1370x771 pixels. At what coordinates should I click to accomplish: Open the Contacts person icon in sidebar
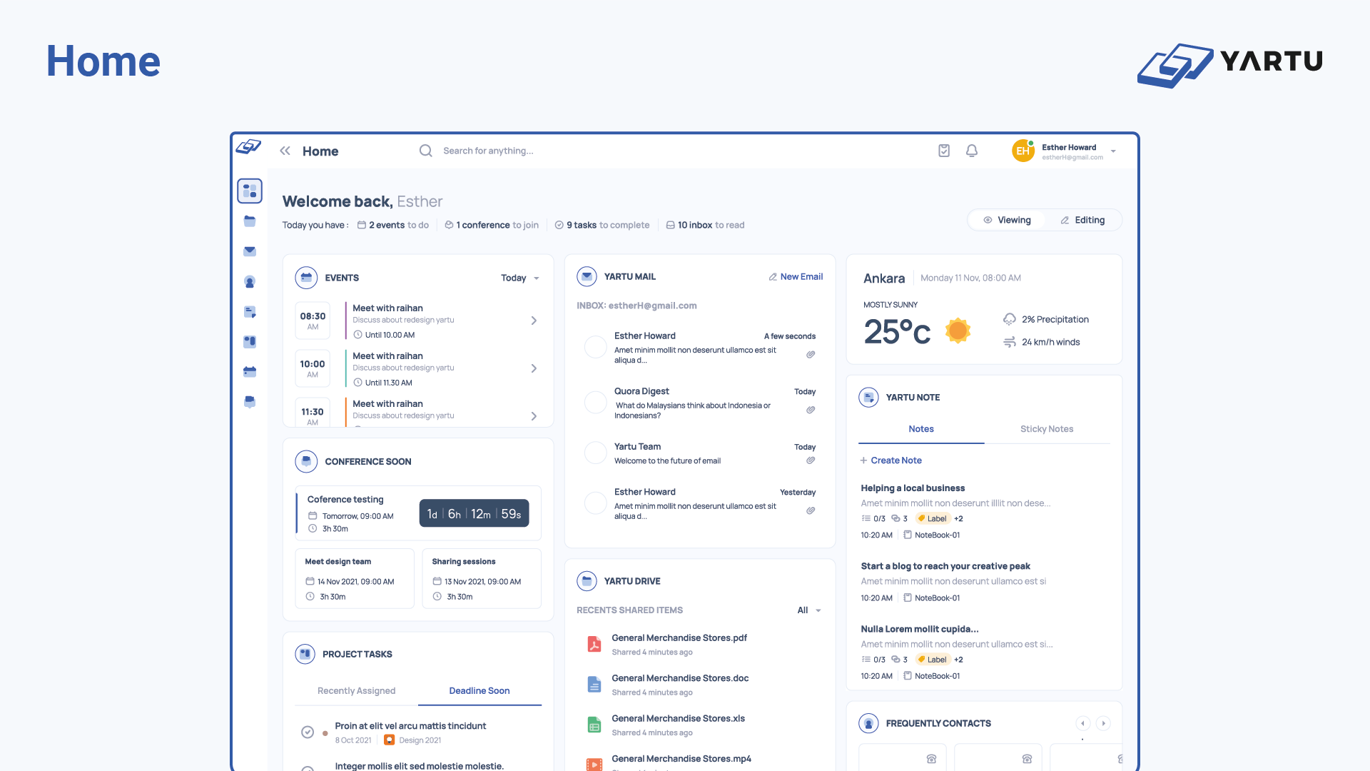pos(250,282)
